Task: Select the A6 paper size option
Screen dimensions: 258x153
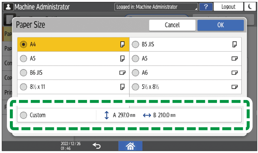Action: click(135, 72)
